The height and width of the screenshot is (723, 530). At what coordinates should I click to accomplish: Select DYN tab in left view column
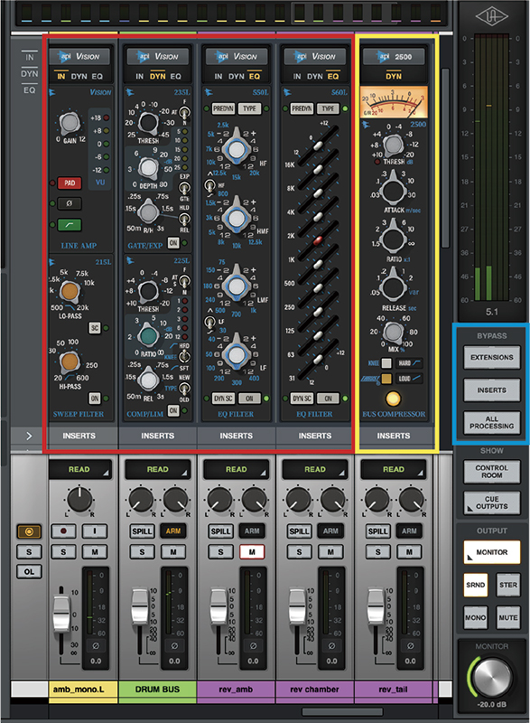click(30, 74)
